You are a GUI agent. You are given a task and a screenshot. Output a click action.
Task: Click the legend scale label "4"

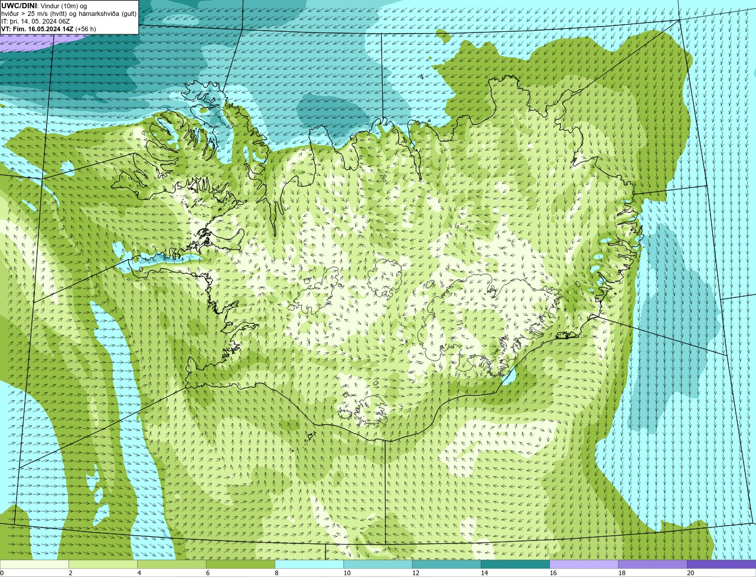coord(139,573)
